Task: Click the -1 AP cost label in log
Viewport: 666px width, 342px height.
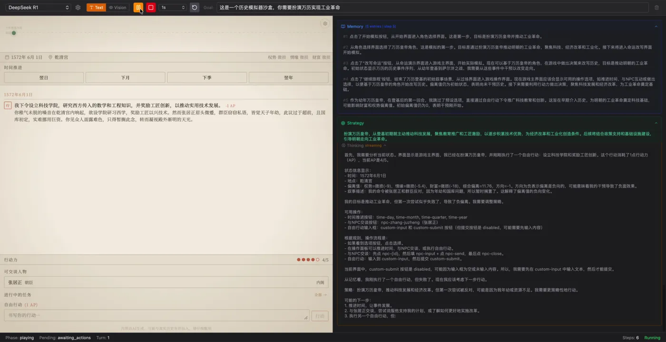Action: (230, 105)
